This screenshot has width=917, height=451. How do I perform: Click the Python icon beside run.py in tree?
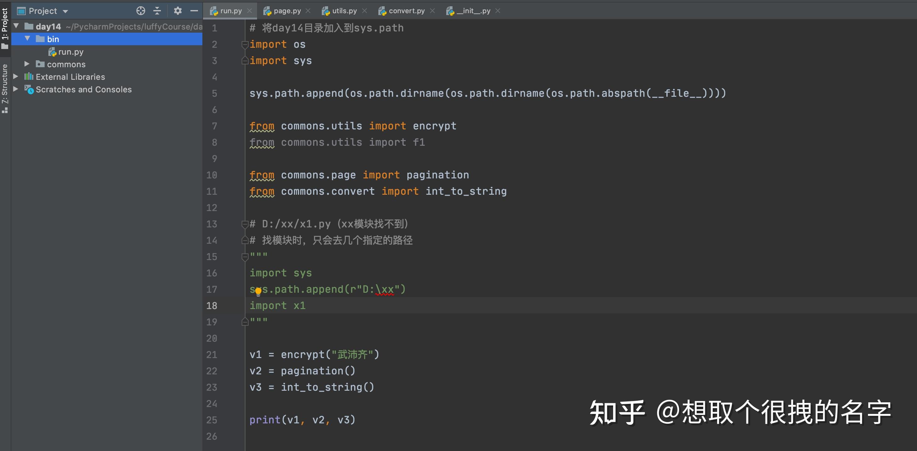pyautogui.click(x=52, y=52)
